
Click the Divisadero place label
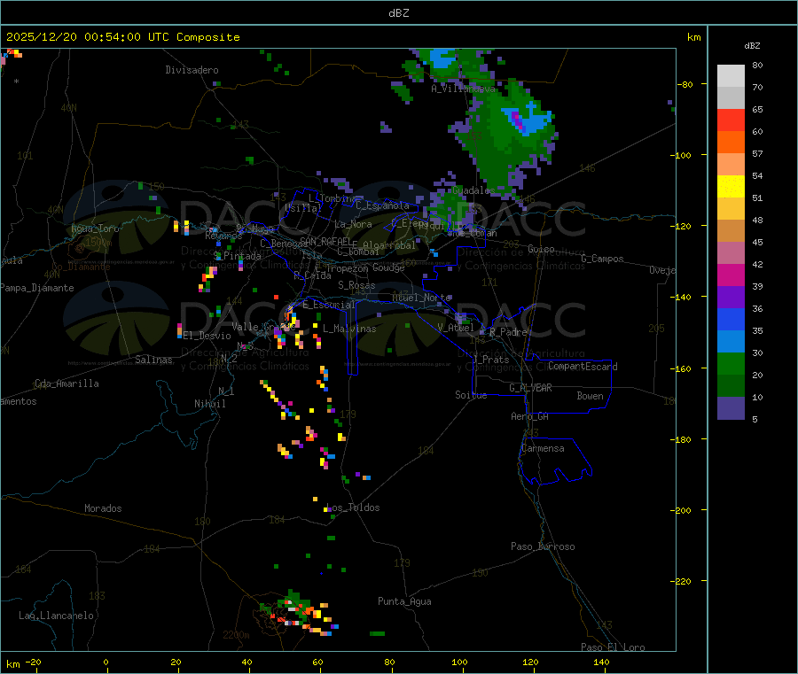coord(192,70)
